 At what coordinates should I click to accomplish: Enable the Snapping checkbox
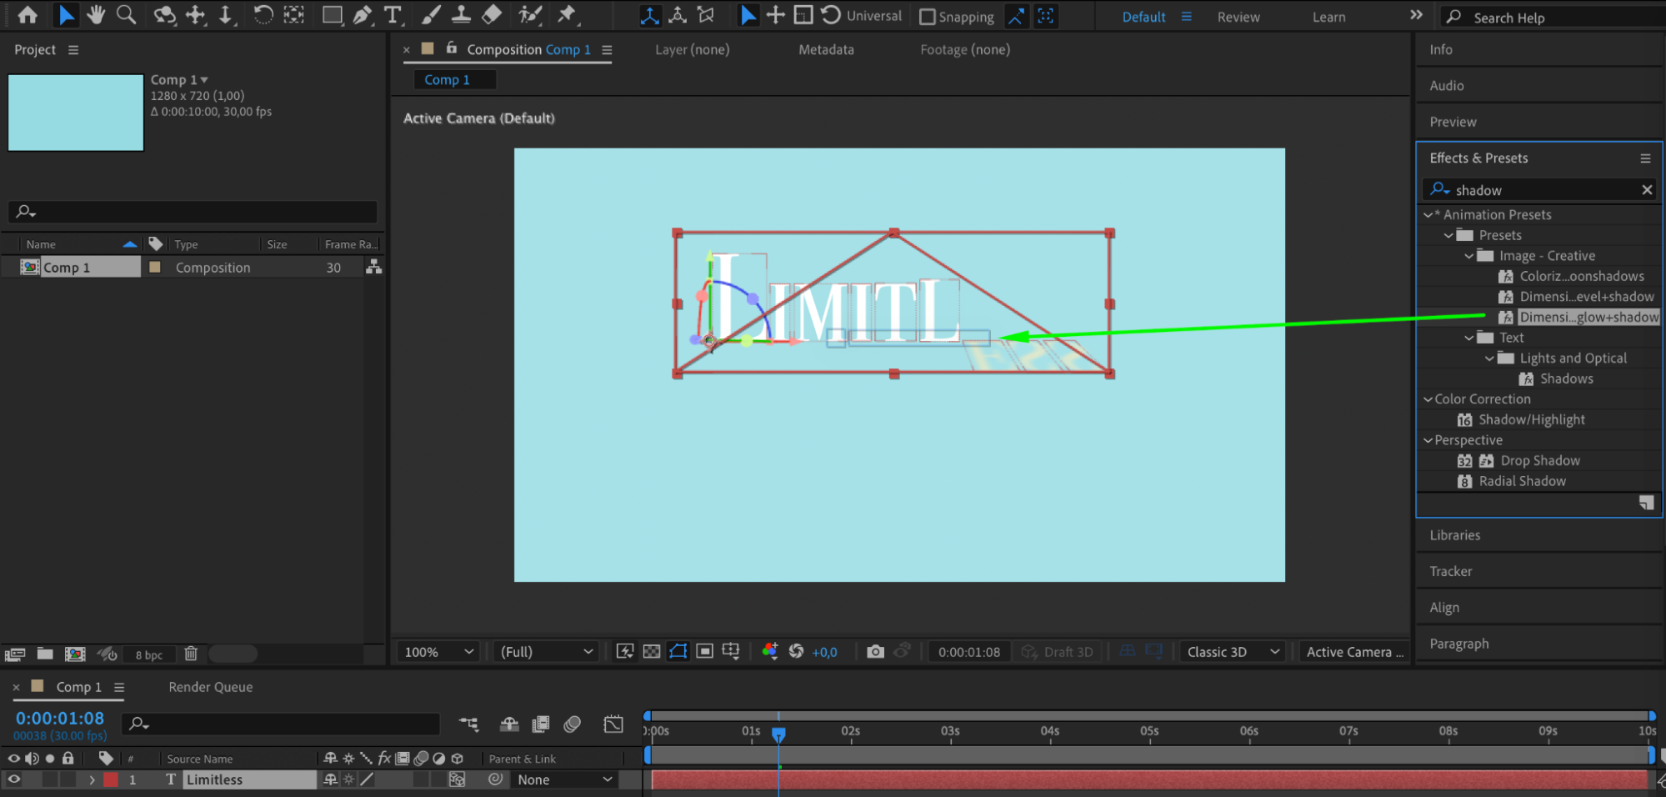pos(927,17)
